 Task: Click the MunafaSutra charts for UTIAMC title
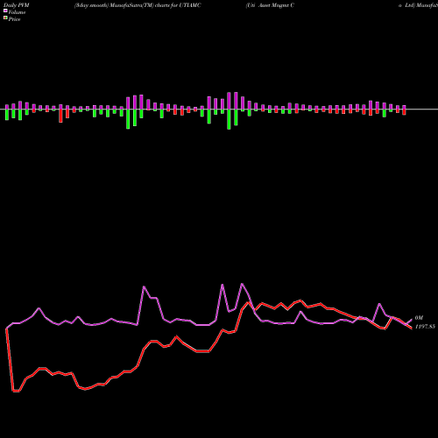point(138,5)
